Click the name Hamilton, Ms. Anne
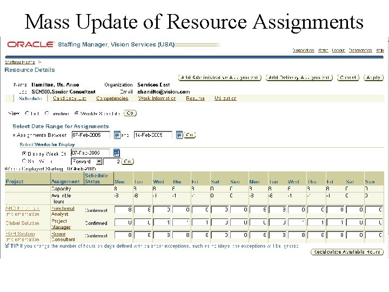The width and height of the screenshot is (389, 292). tap(55, 85)
